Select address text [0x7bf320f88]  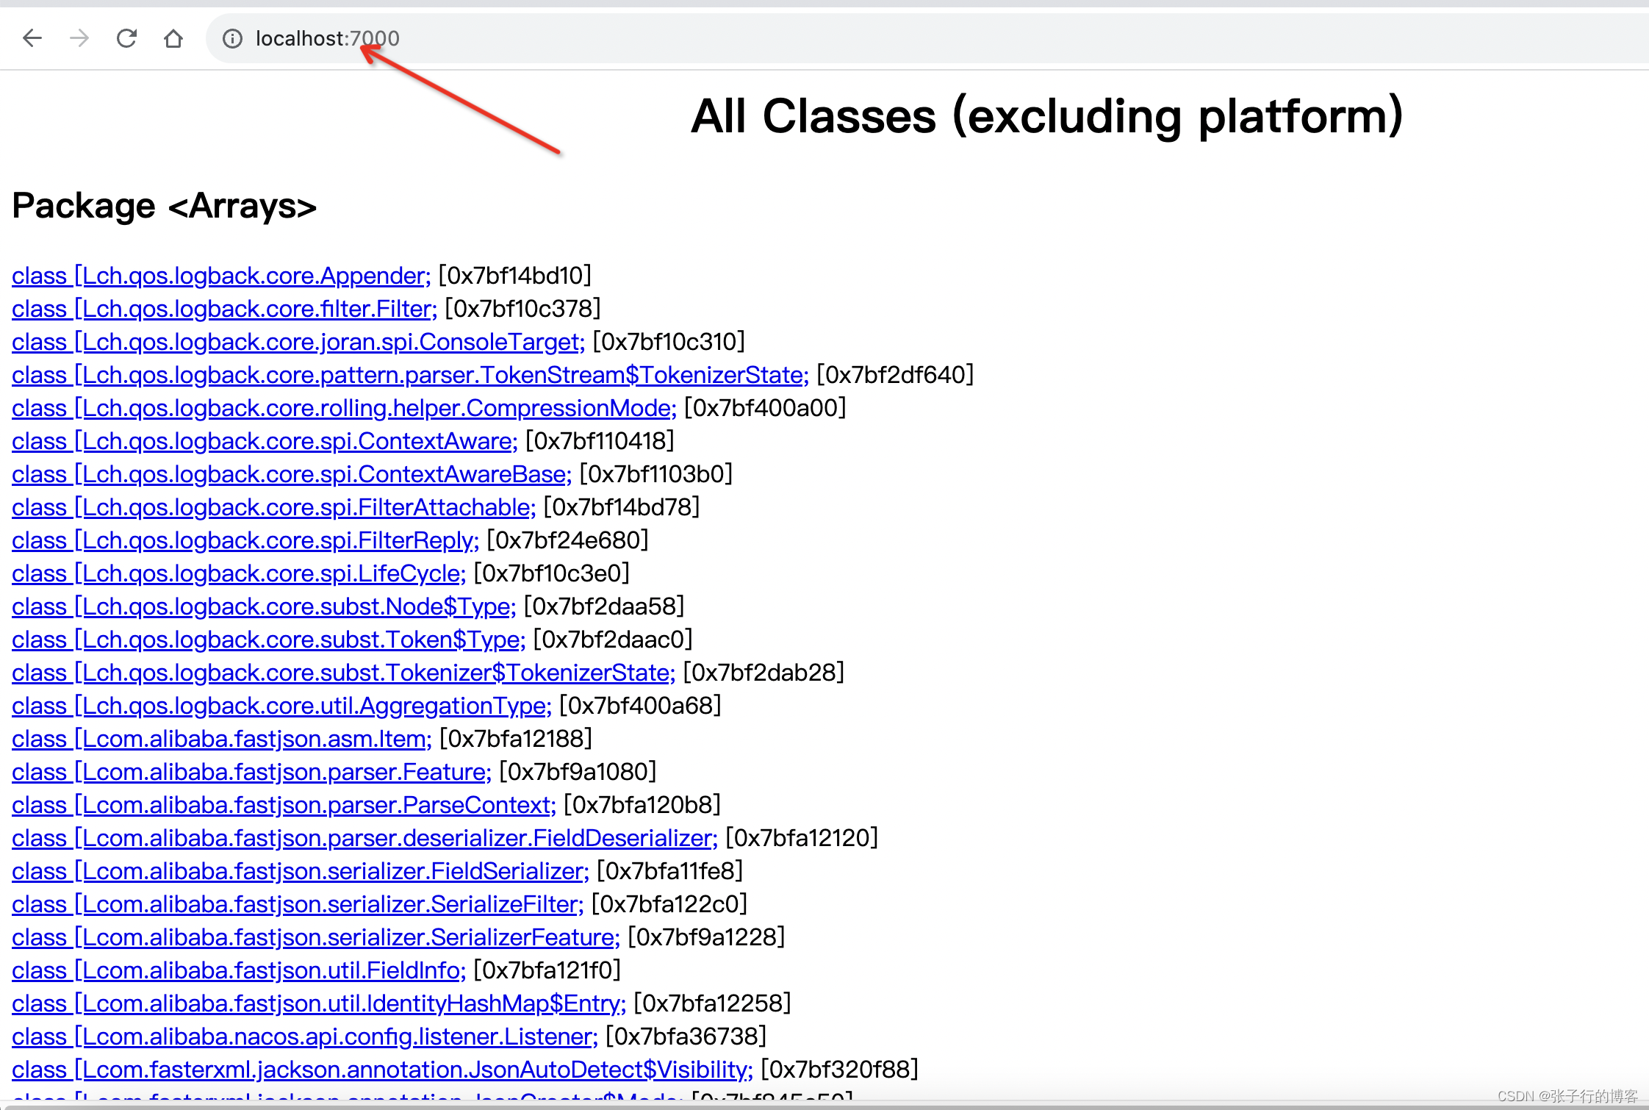tap(840, 1070)
